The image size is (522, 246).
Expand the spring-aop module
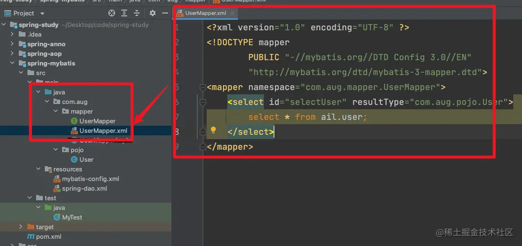(13, 53)
